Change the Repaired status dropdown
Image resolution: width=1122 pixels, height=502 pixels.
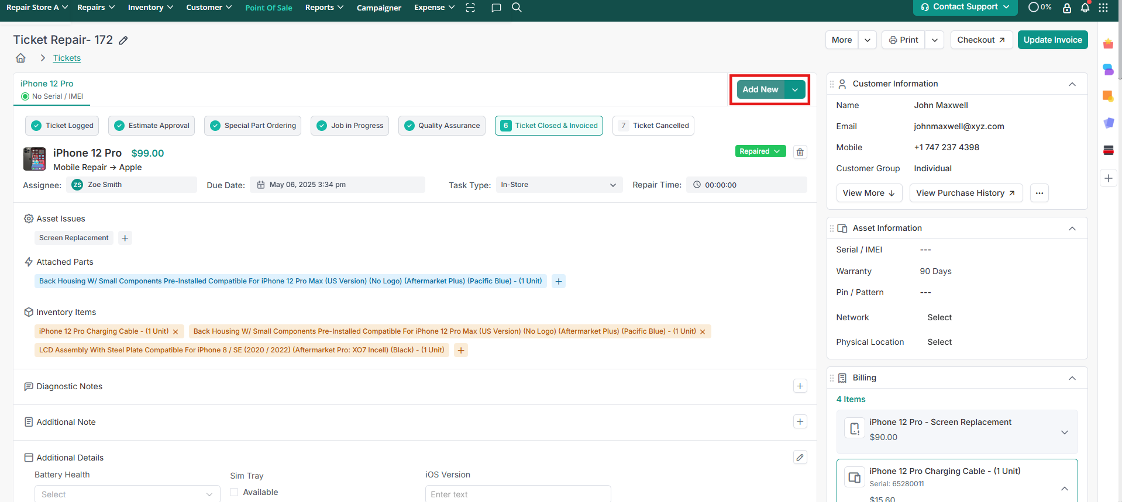(760, 151)
